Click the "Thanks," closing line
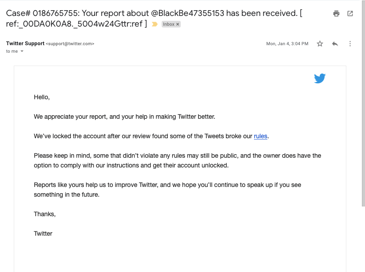 pos(45,214)
